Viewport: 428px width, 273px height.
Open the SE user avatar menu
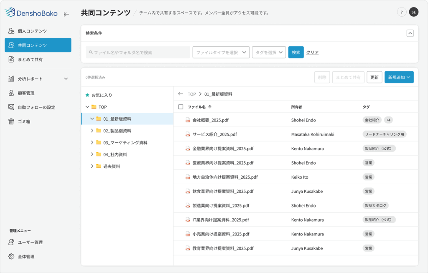pos(413,12)
